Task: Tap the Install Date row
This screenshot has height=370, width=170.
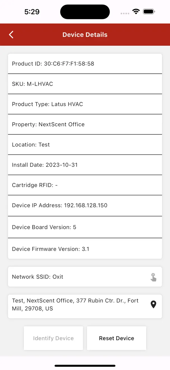Action: [x=85, y=165]
